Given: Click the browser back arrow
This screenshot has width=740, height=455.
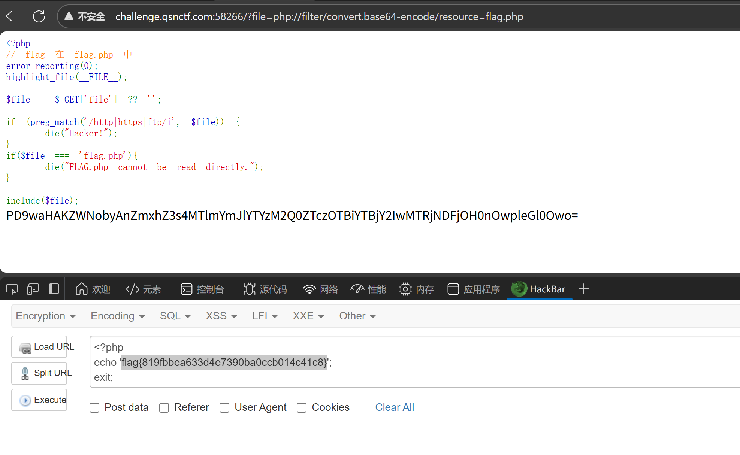Looking at the screenshot, I should tap(12, 16).
